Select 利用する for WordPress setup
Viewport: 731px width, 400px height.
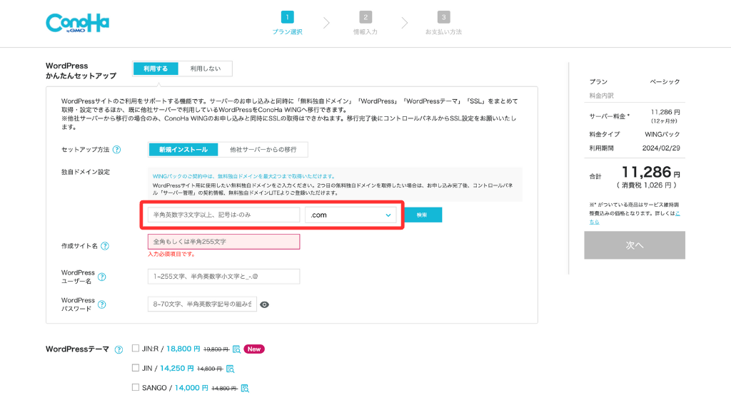coord(156,68)
